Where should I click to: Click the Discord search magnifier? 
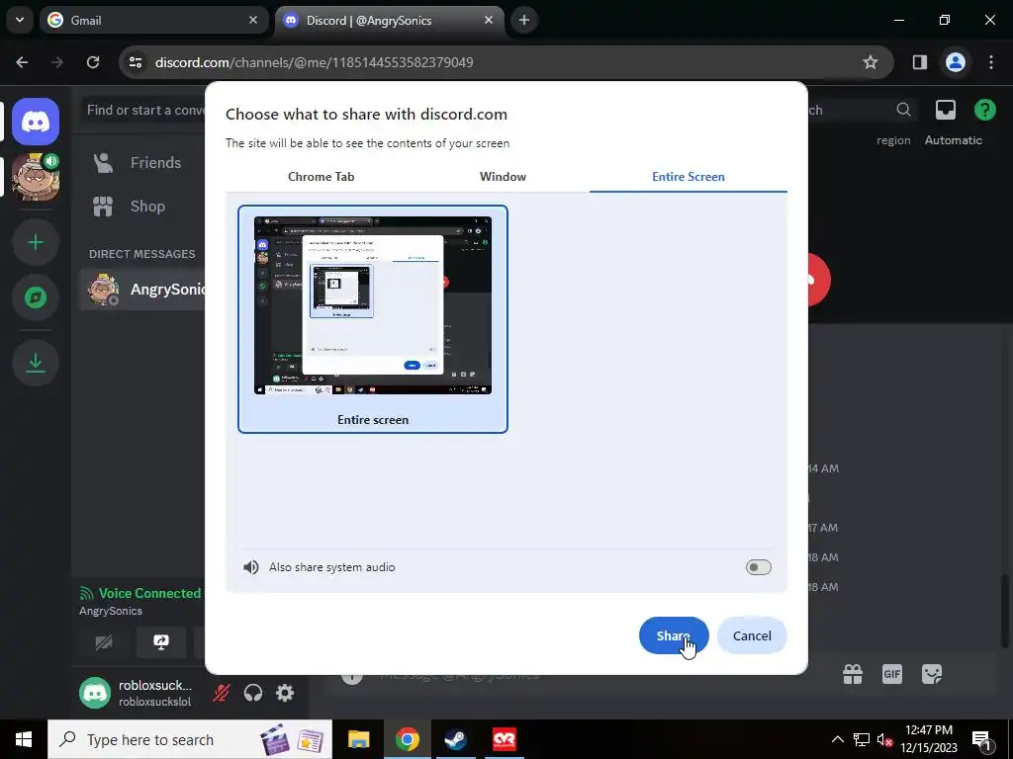point(904,110)
